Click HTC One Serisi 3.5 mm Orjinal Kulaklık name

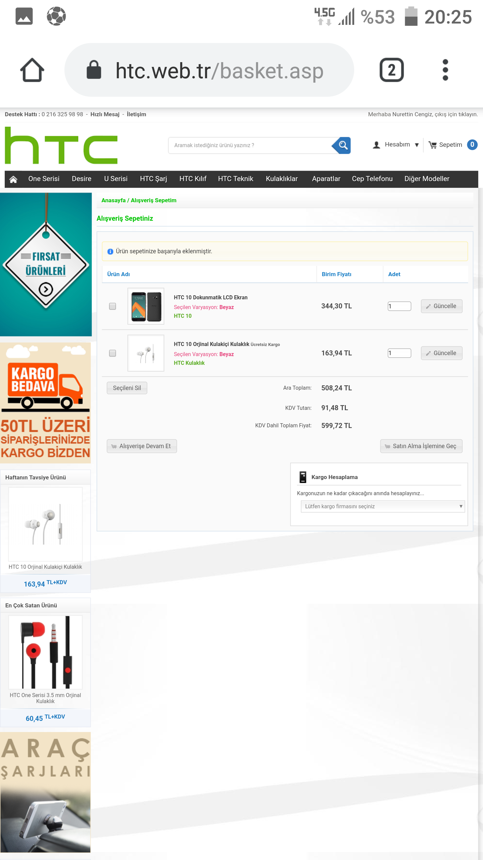(x=45, y=698)
